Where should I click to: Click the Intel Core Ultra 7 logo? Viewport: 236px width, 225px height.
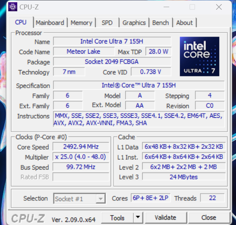(199, 56)
